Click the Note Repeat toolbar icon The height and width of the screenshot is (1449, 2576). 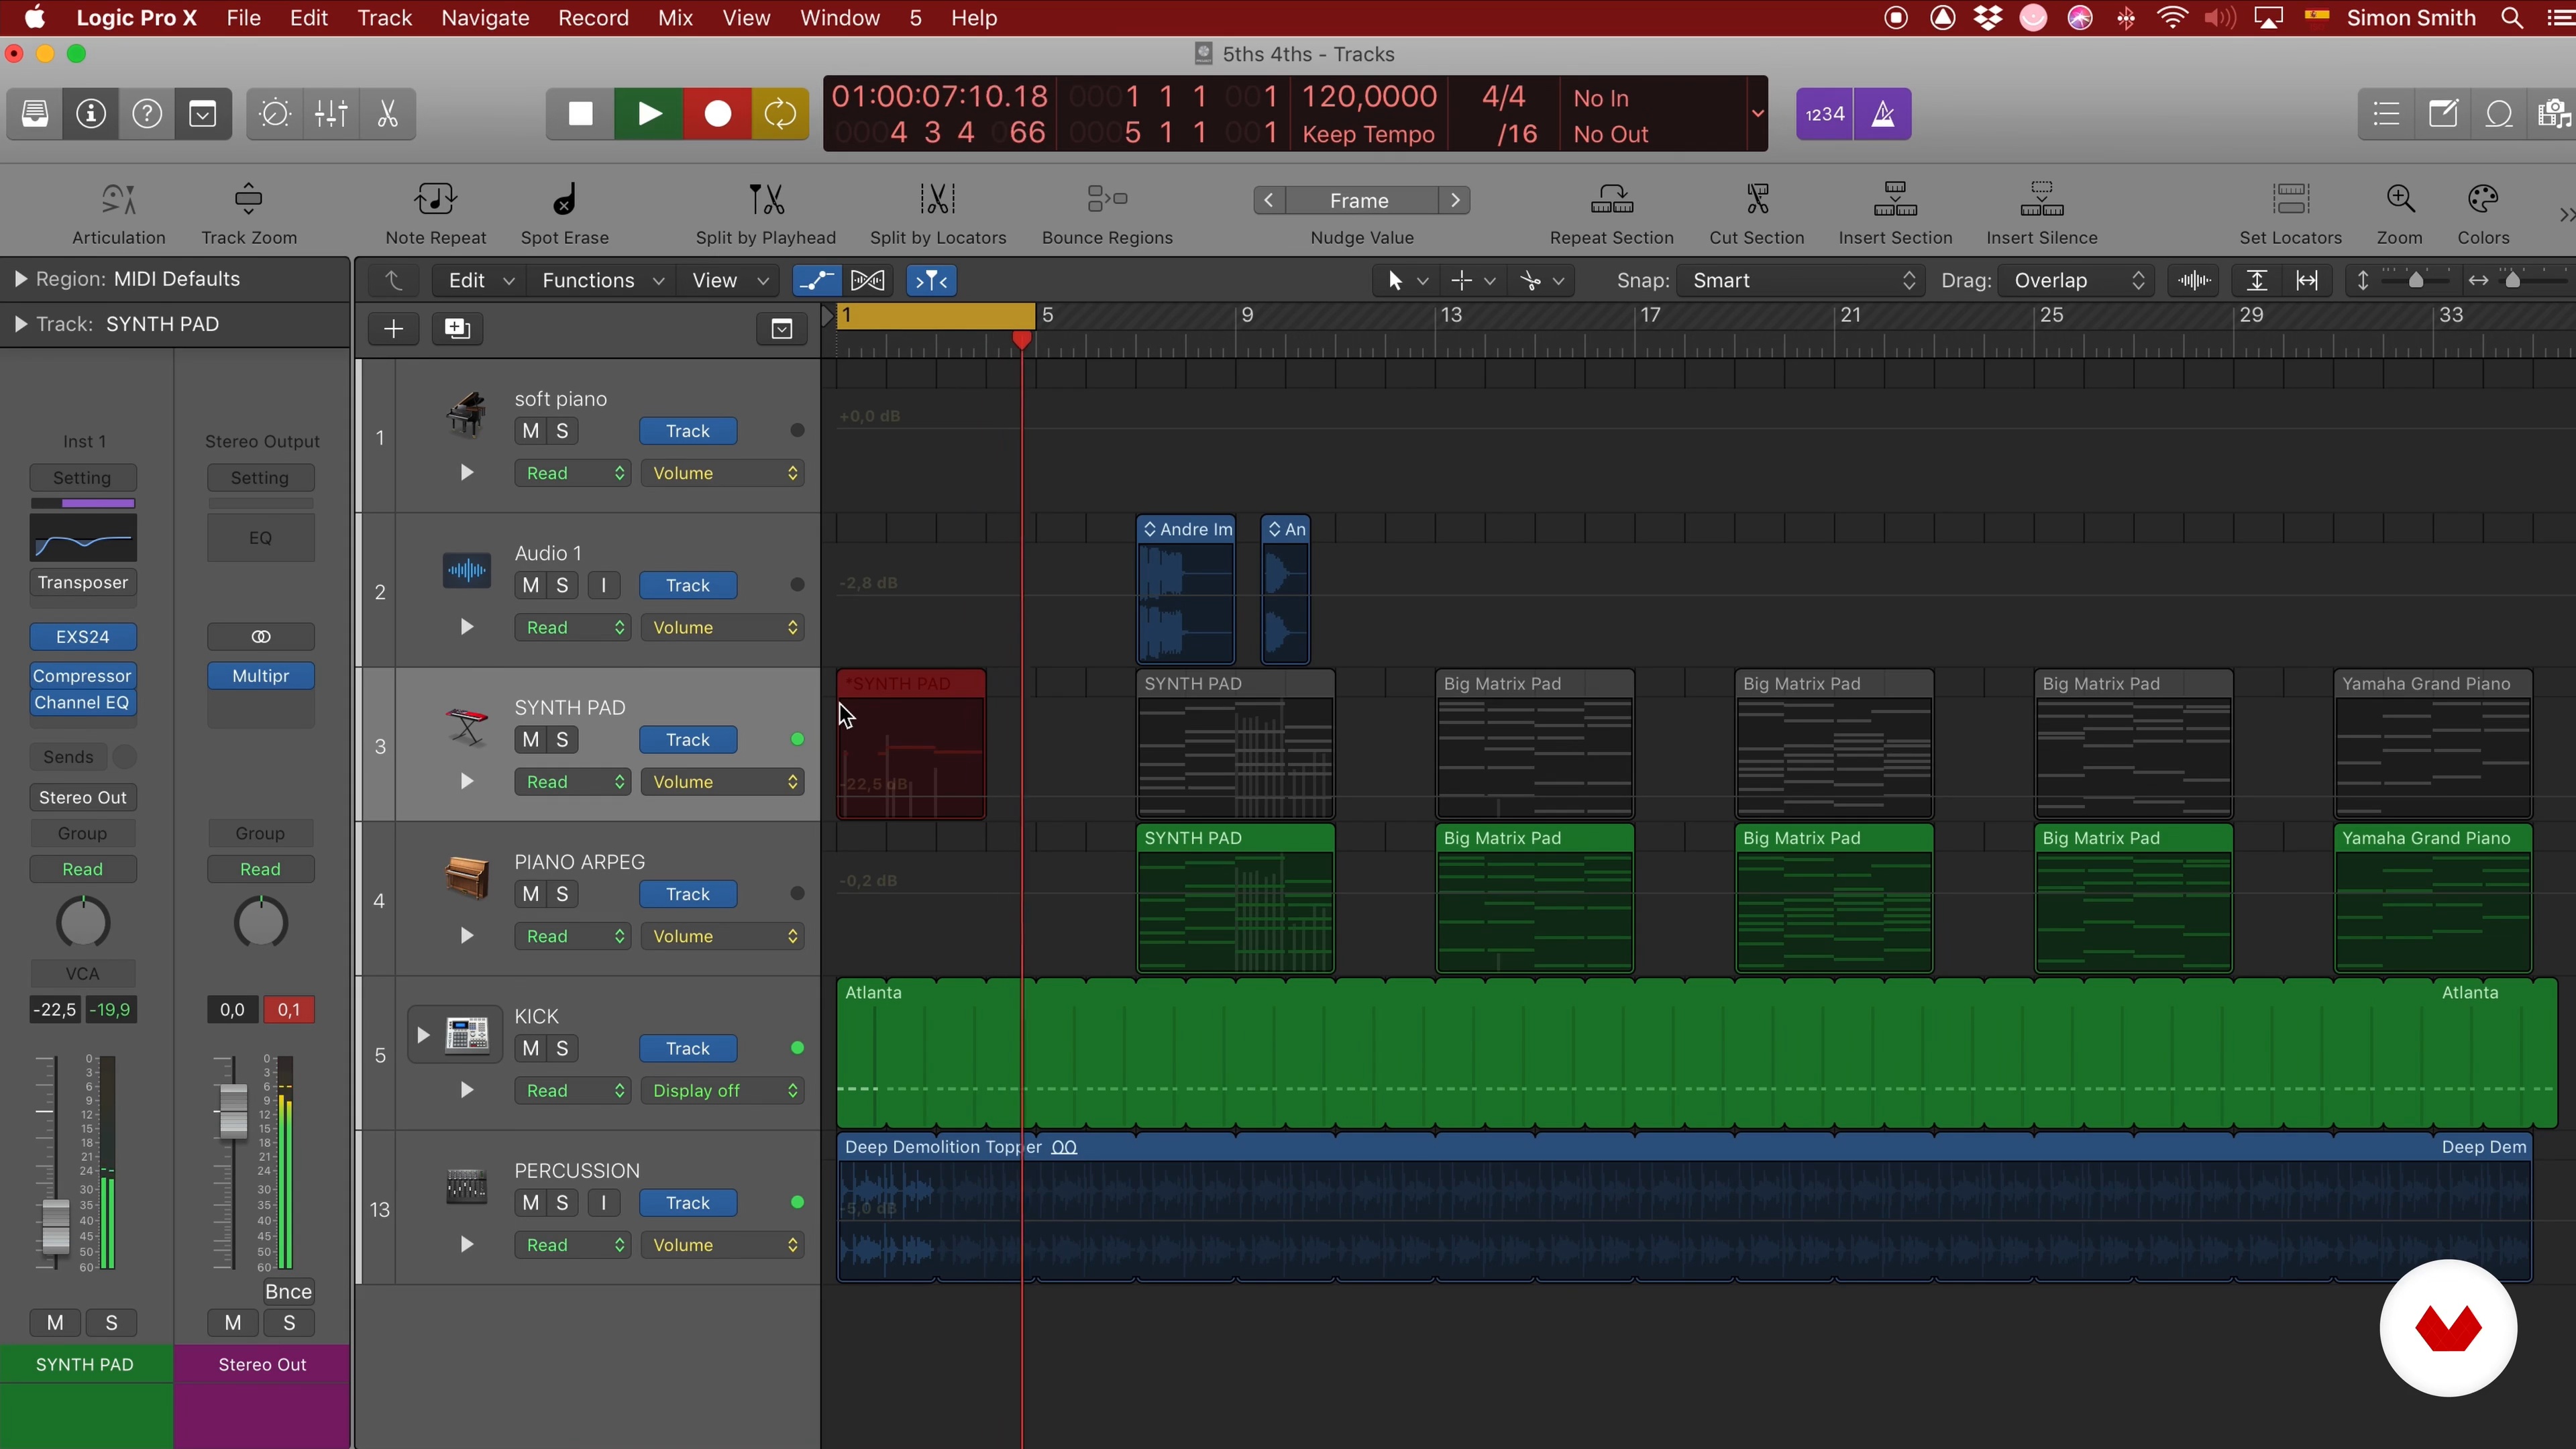[x=436, y=200]
